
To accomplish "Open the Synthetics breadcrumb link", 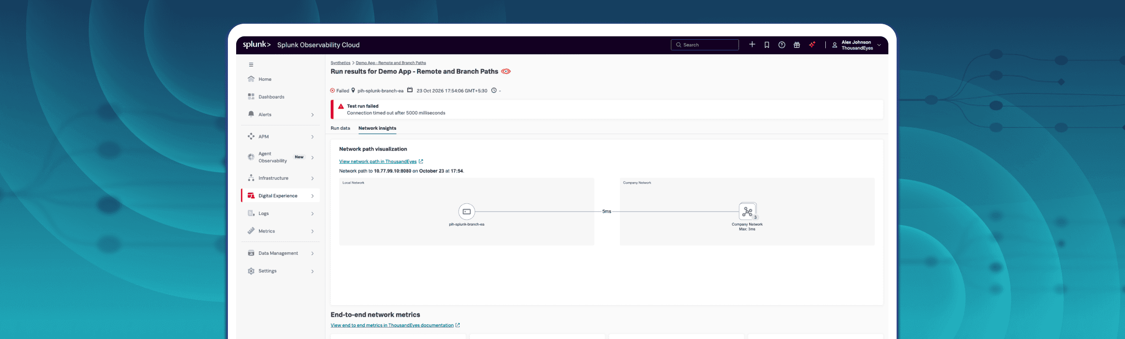I will click(x=340, y=63).
